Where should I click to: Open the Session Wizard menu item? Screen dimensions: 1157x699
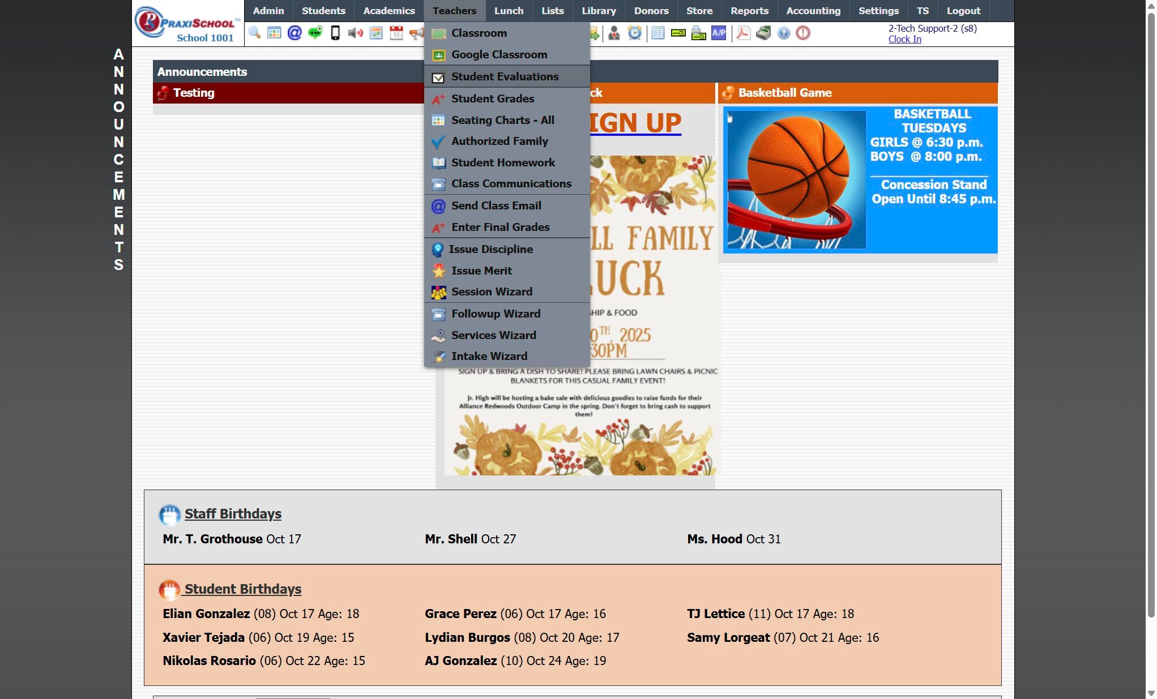(x=492, y=291)
